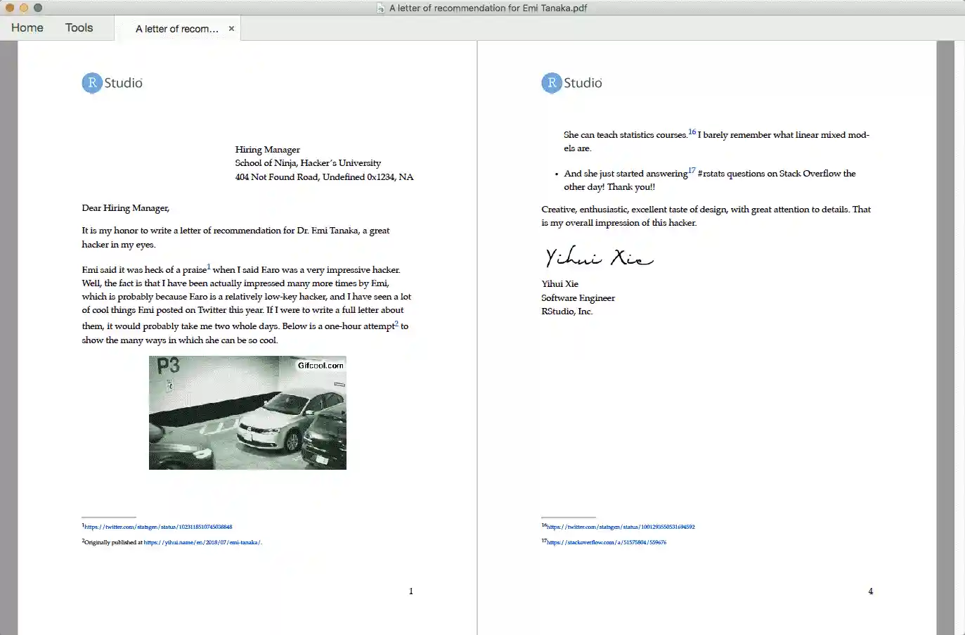The width and height of the screenshot is (965, 635).
Task: Click the PDF file icon in the title bar
Action: click(381, 8)
